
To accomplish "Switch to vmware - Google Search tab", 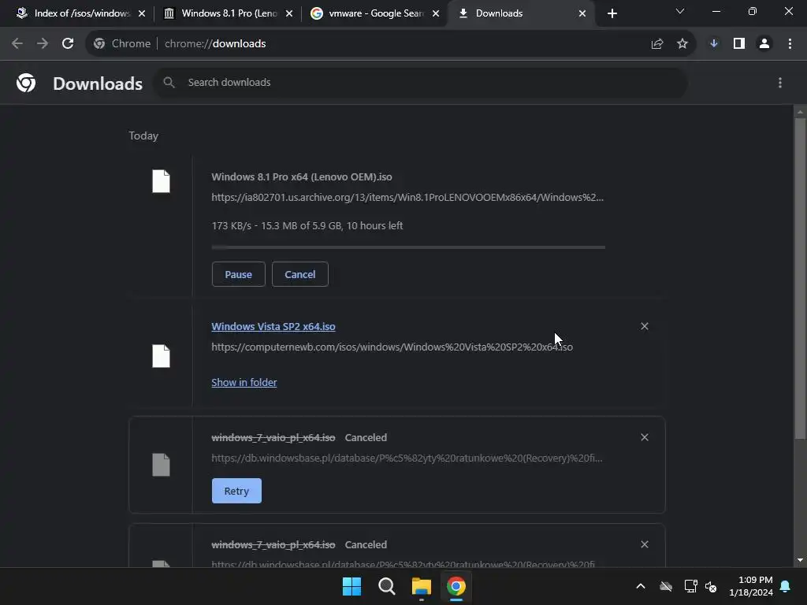I will [376, 13].
